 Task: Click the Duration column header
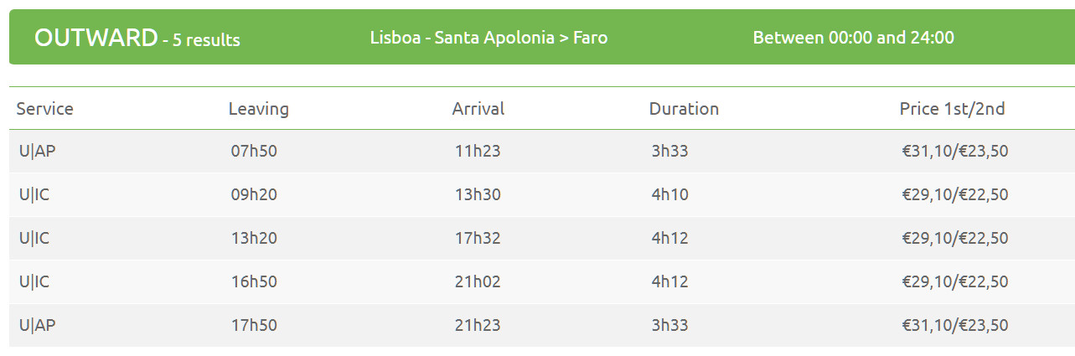click(685, 109)
